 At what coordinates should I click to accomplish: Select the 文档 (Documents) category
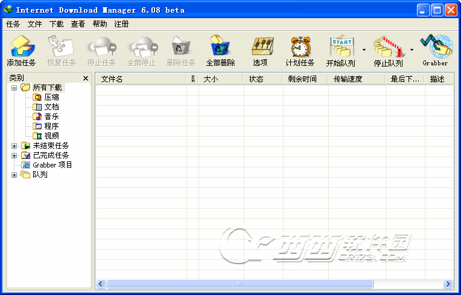51,107
